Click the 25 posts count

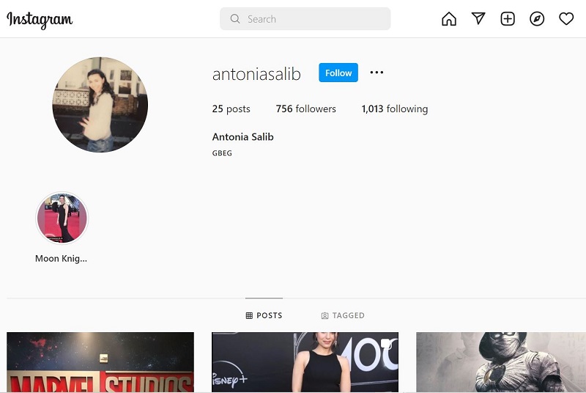pyautogui.click(x=231, y=109)
